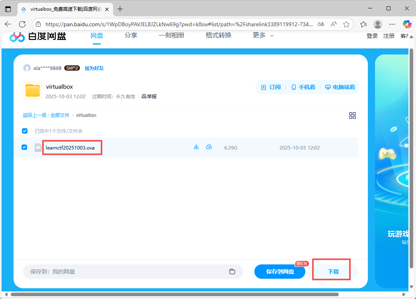Screen dimensions: 416x299
Task: Add page to favorites star icon
Action: [x=346, y=24]
